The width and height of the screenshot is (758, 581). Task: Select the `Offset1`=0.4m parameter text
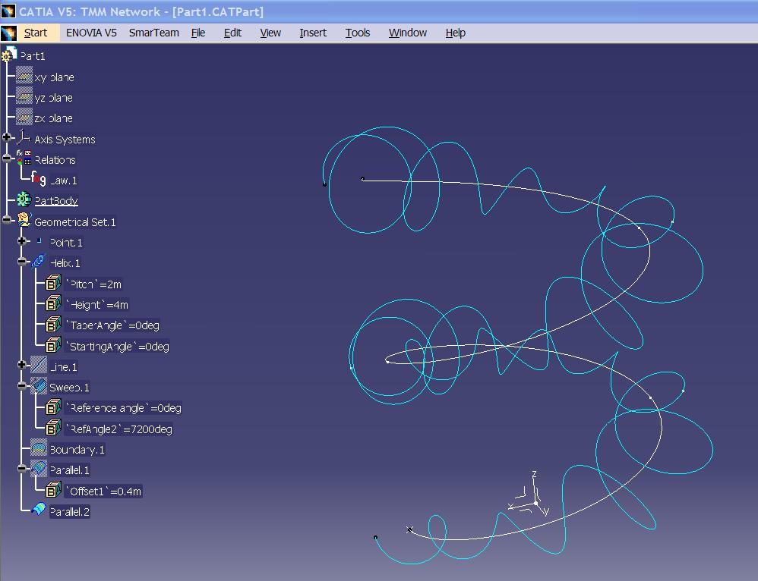click(x=103, y=491)
